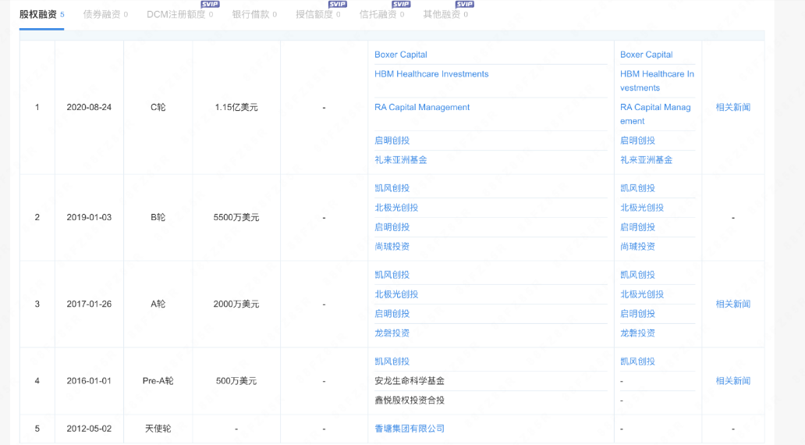The image size is (805, 445).
Task: Open the wrapped HBM Healthcare Investments link
Action: 657,80
